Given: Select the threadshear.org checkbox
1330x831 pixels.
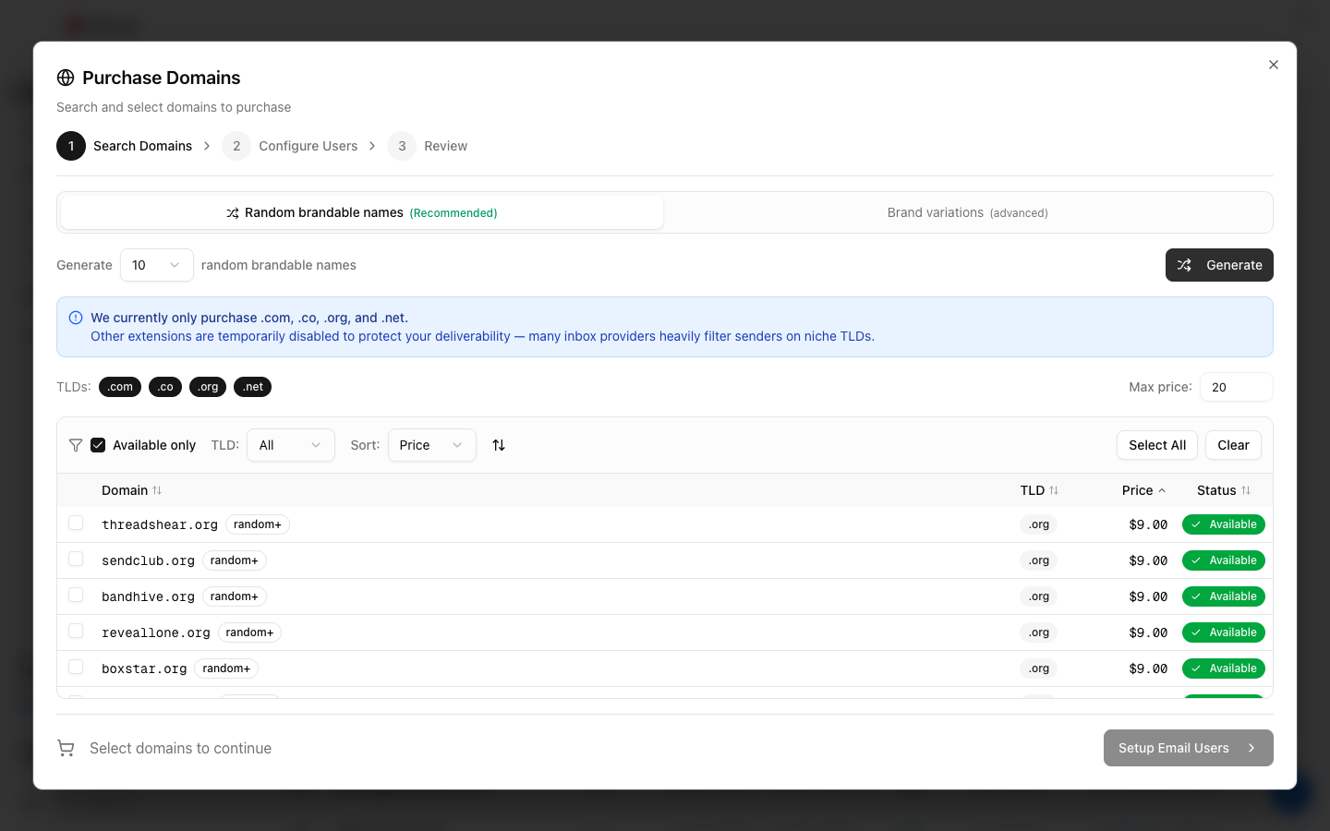Looking at the screenshot, I should [76, 523].
